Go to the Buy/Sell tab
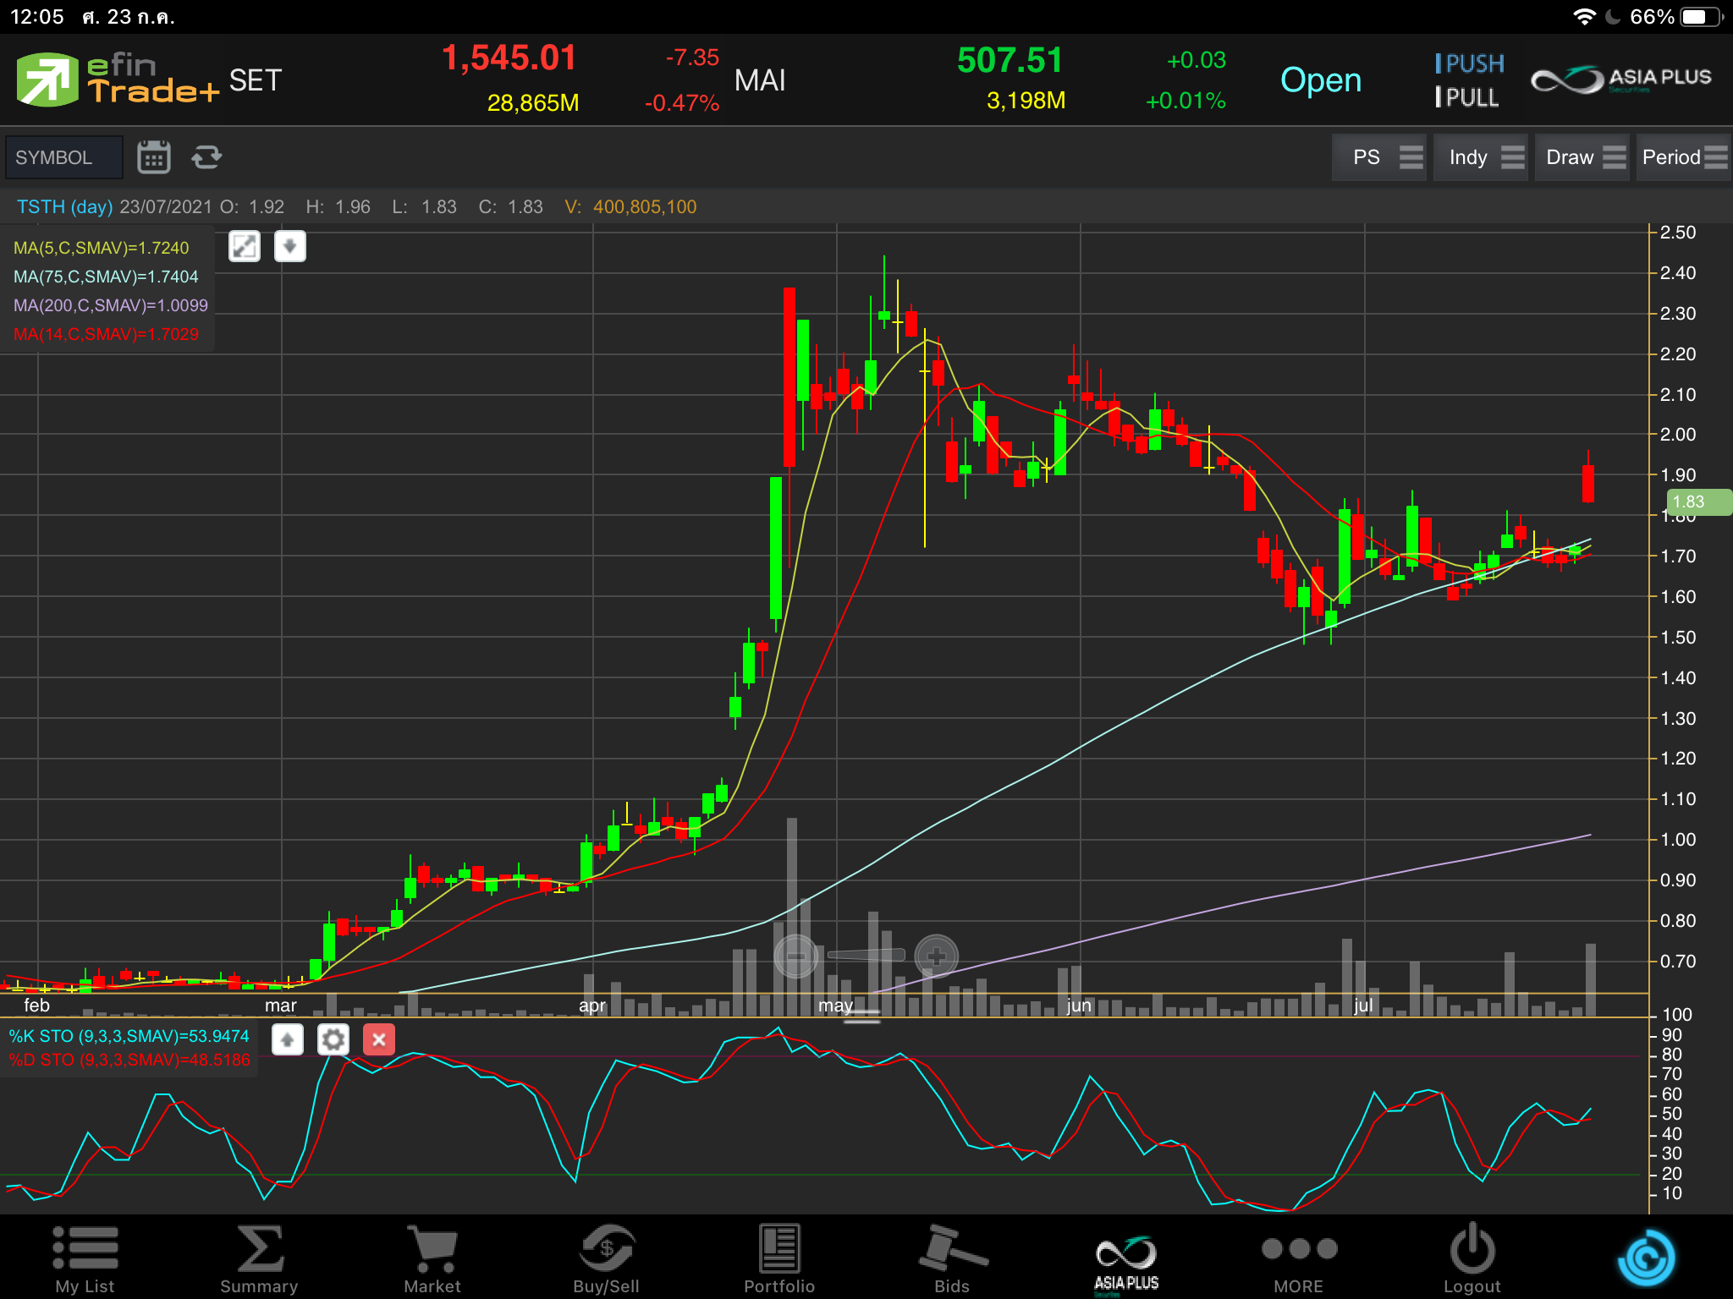Screen dimensions: 1733x1299 606,1258
